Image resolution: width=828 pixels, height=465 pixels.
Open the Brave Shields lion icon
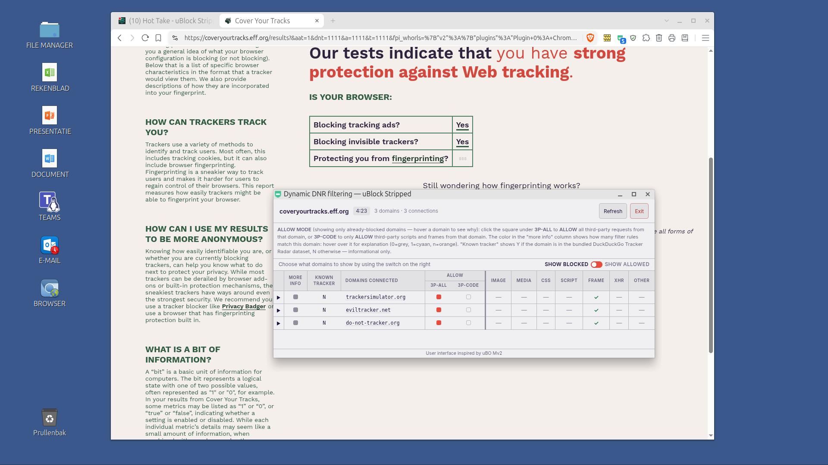tap(590, 38)
